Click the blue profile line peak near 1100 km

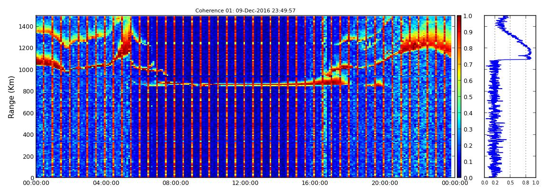(x=530, y=58)
